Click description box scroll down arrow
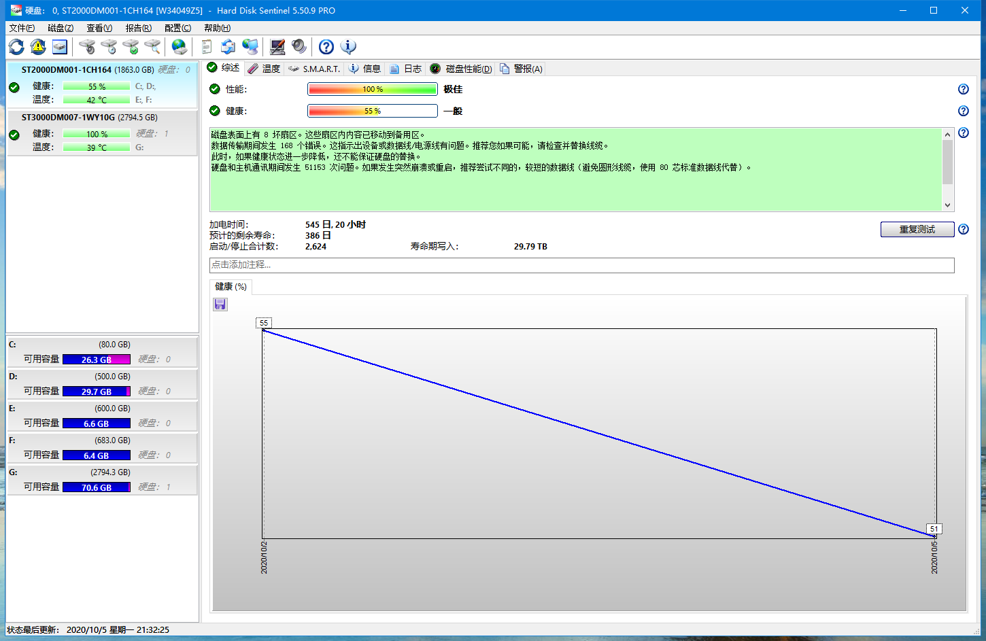The height and width of the screenshot is (641, 986). (x=947, y=205)
